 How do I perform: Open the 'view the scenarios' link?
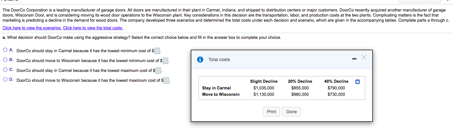pos(32,28)
